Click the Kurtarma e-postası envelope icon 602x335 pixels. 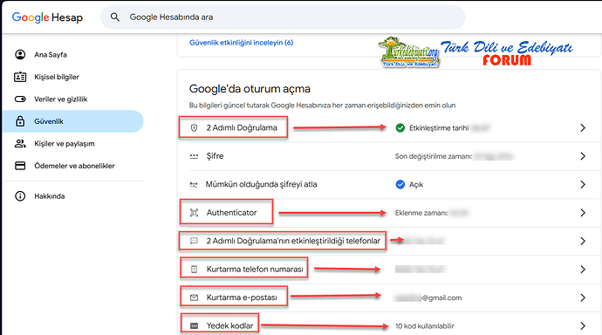(195, 297)
